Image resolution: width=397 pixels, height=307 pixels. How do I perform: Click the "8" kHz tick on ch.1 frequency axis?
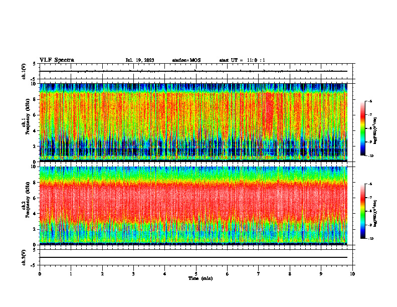click(x=35, y=99)
